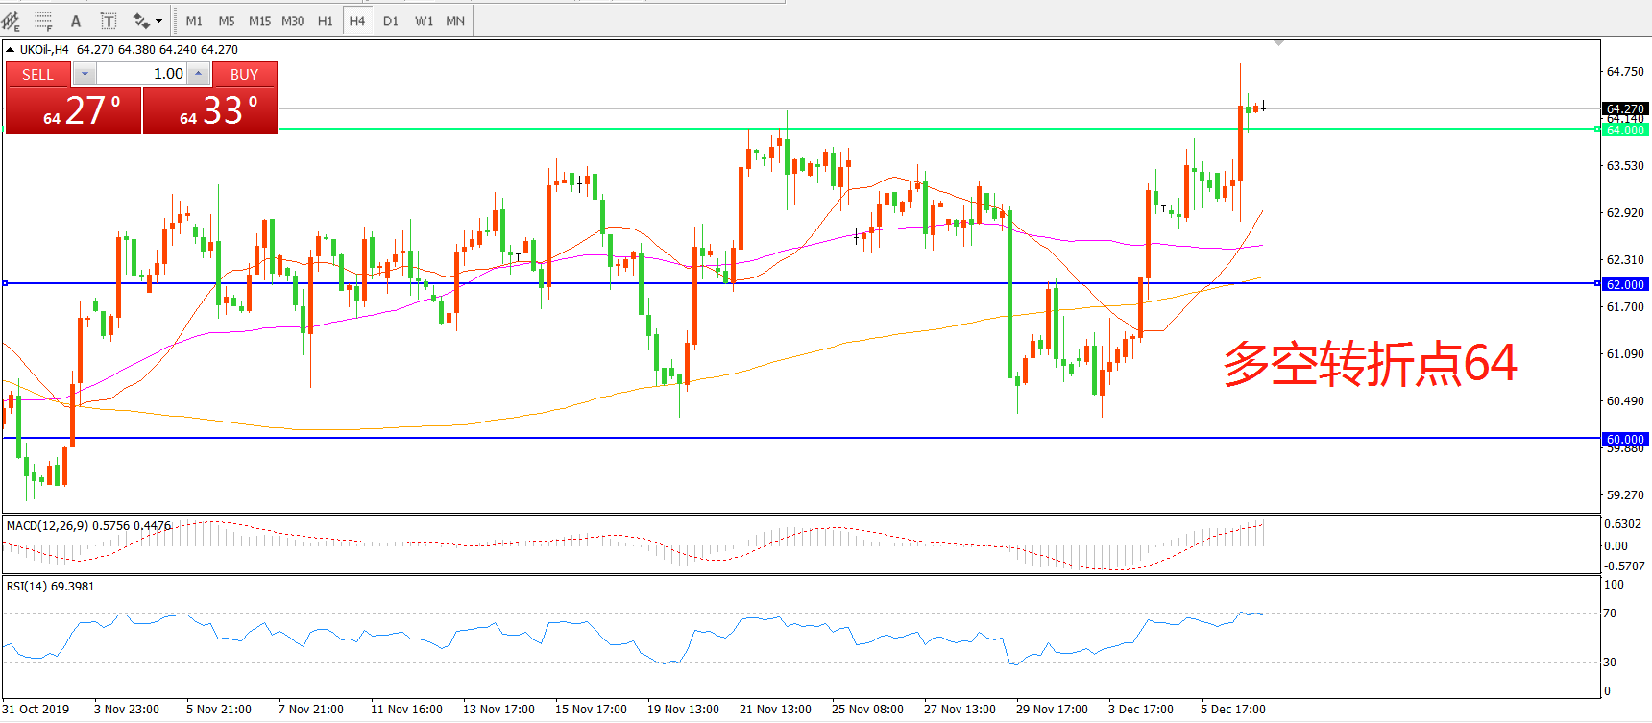Decrease trade volume with down arrow
This screenshot has height=723, width=1652.
click(x=85, y=74)
